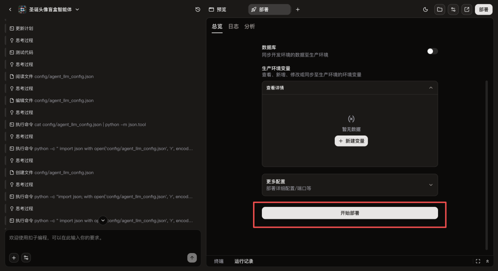Click the back arrow in the header
This screenshot has height=271, width=498.
pos(10,10)
